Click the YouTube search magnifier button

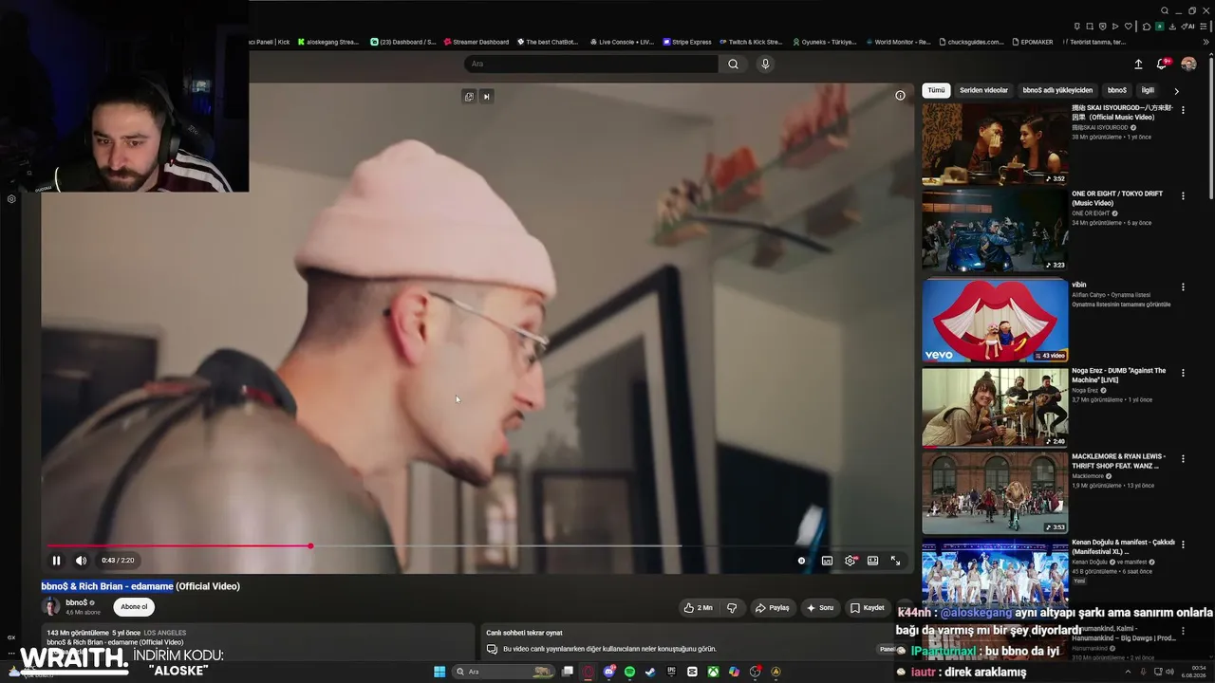click(733, 64)
